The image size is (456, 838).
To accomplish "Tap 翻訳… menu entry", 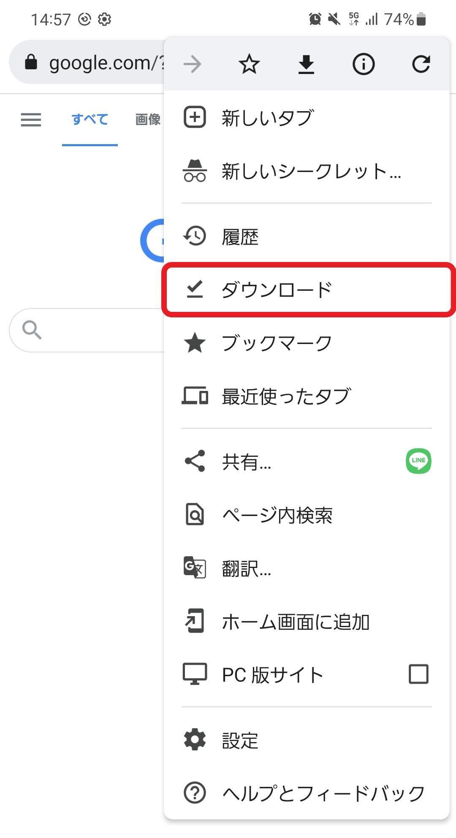I will pyautogui.click(x=246, y=568).
